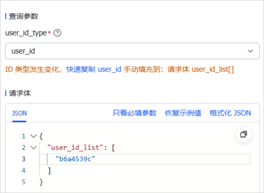Select the JSON tab
This screenshot has width=264, height=193.
pyautogui.click(x=19, y=113)
